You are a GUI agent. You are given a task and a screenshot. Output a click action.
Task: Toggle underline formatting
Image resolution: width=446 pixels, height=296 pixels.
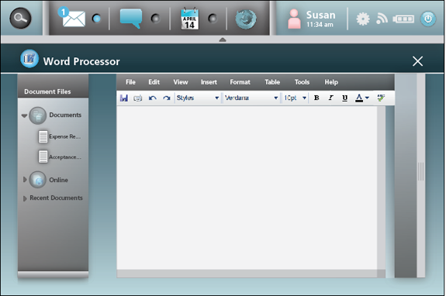tap(344, 98)
